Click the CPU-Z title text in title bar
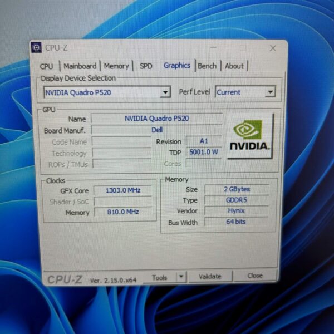This screenshot has height=334, width=334. pyautogui.click(x=56, y=48)
